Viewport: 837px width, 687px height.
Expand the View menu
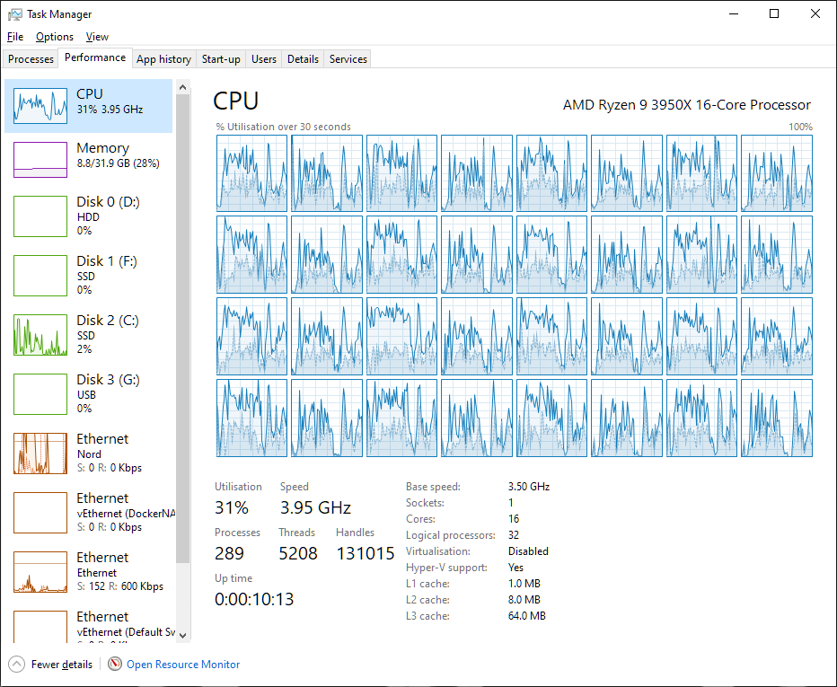97,37
